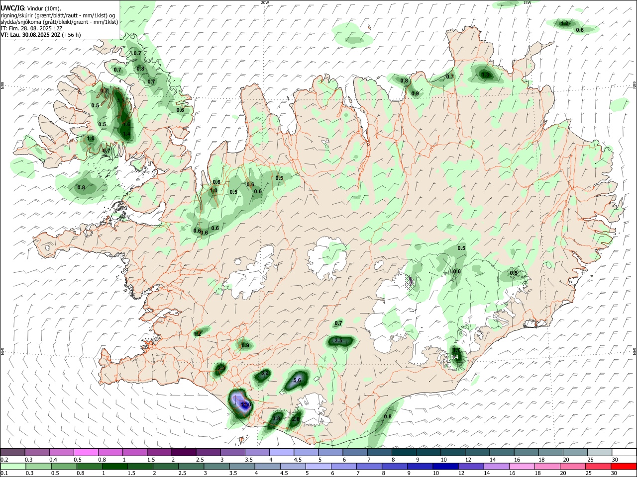This screenshot has width=637, height=477.
Task: Click the 'VT: Lau. 30.08.2025 20Z (+56 h)' line
Action: 40,35
